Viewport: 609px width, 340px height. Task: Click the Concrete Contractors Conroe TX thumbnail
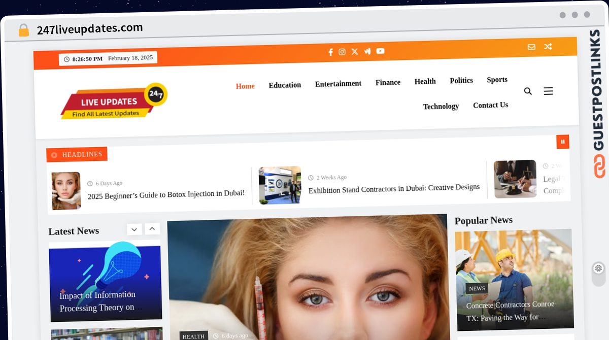click(x=514, y=278)
